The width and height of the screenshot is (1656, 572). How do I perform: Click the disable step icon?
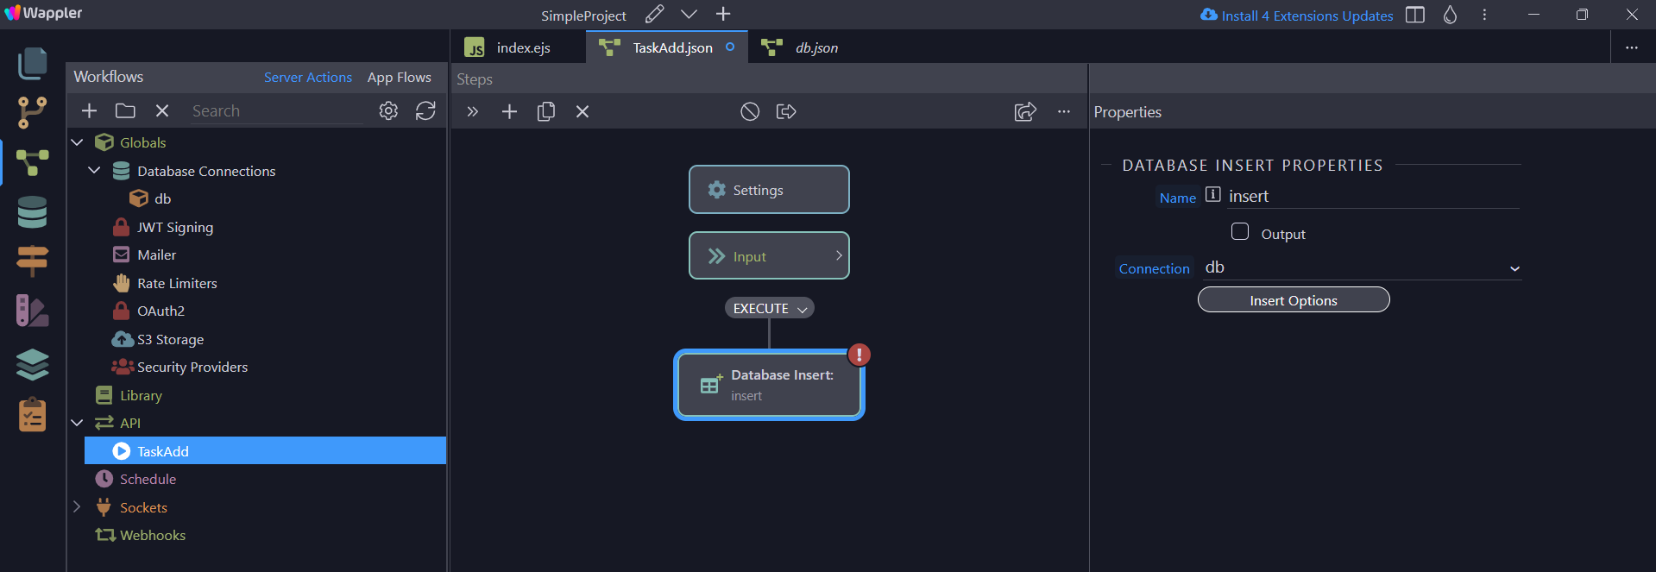point(750,111)
